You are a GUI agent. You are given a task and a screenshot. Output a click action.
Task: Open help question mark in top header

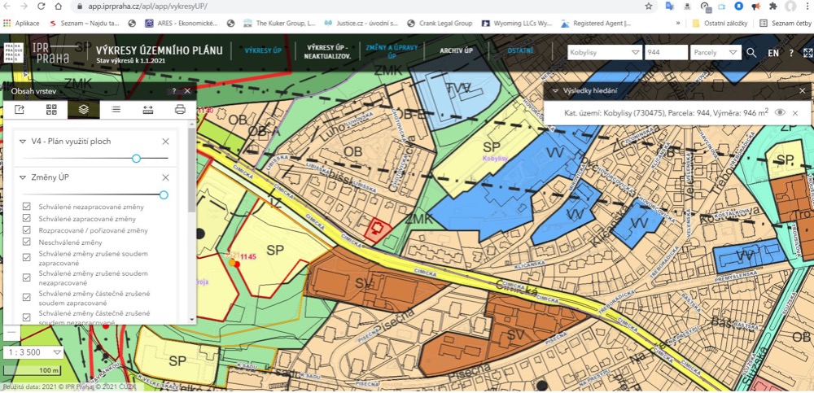pyautogui.click(x=791, y=53)
